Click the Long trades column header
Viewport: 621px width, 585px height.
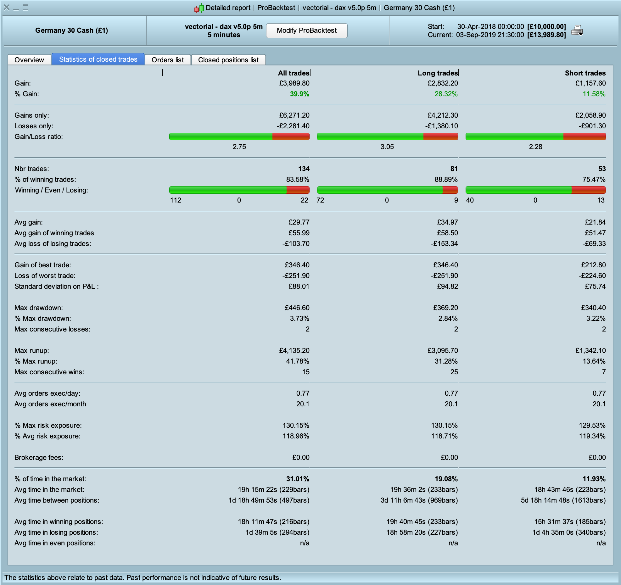(x=437, y=73)
